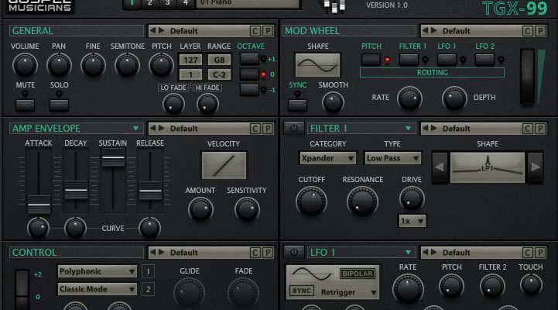Open the Low Pass filter Type dropdown
Image resolution: width=558 pixels, height=310 pixels.
tap(392, 159)
